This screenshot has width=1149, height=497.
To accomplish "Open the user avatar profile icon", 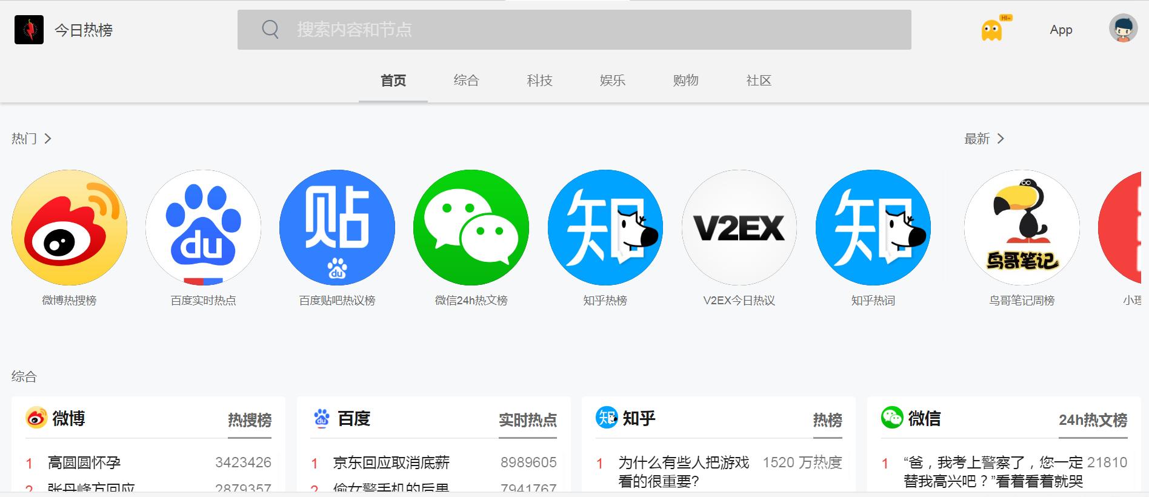I will coord(1123,28).
